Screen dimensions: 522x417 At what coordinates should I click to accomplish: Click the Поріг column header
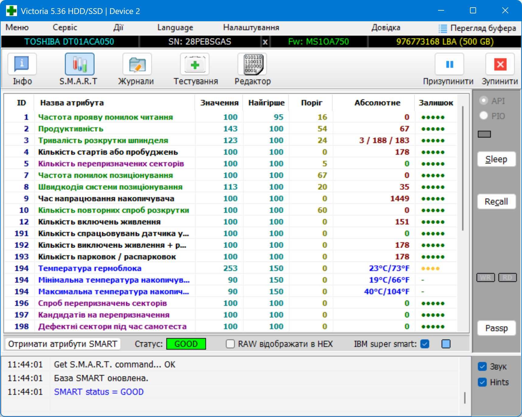[311, 103]
